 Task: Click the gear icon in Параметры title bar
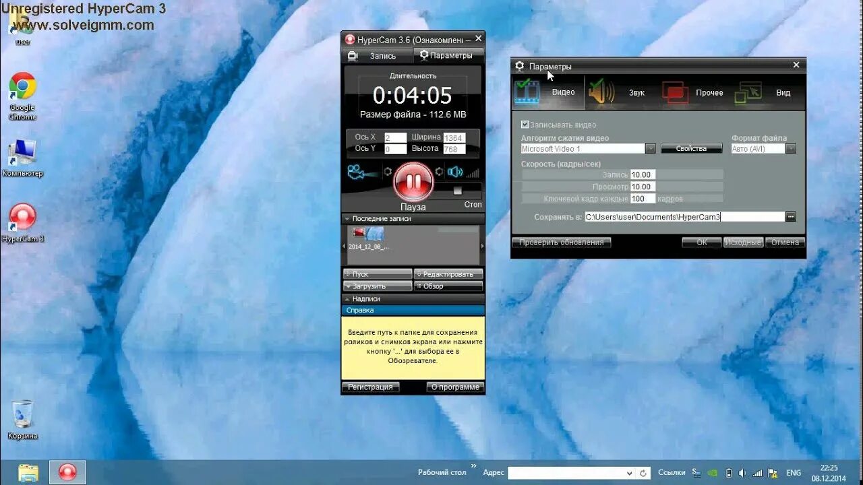pos(519,66)
